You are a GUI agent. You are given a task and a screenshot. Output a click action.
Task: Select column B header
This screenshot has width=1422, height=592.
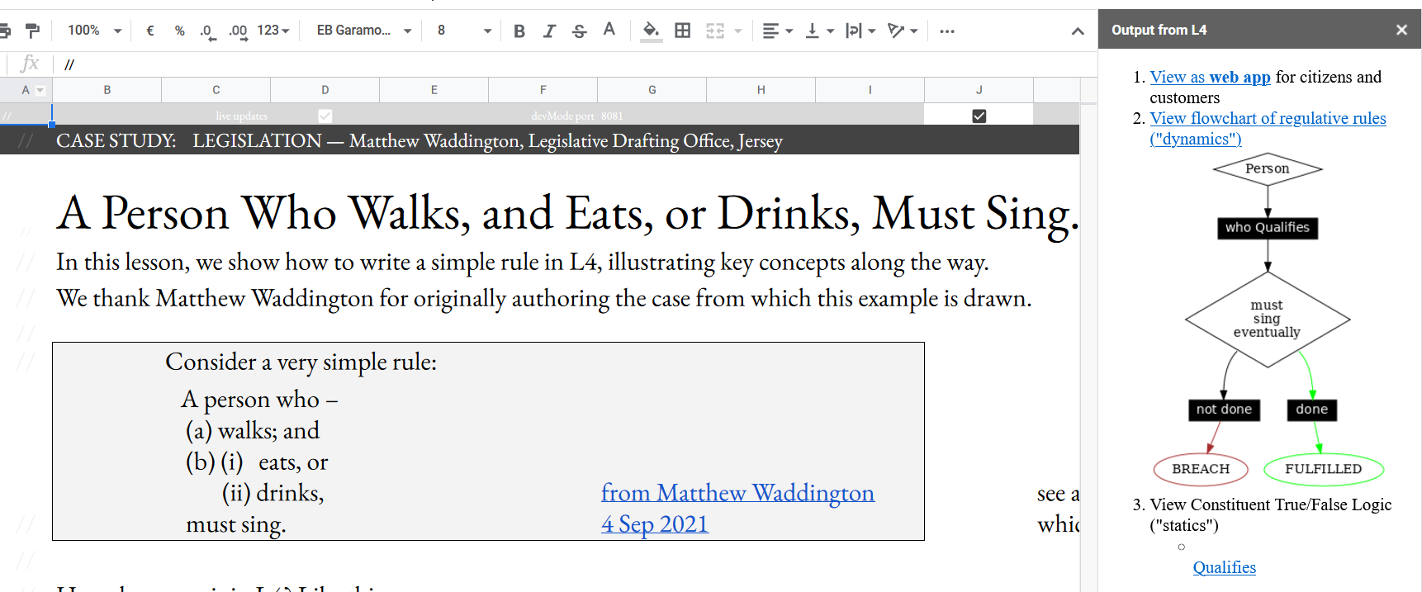[x=107, y=90]
